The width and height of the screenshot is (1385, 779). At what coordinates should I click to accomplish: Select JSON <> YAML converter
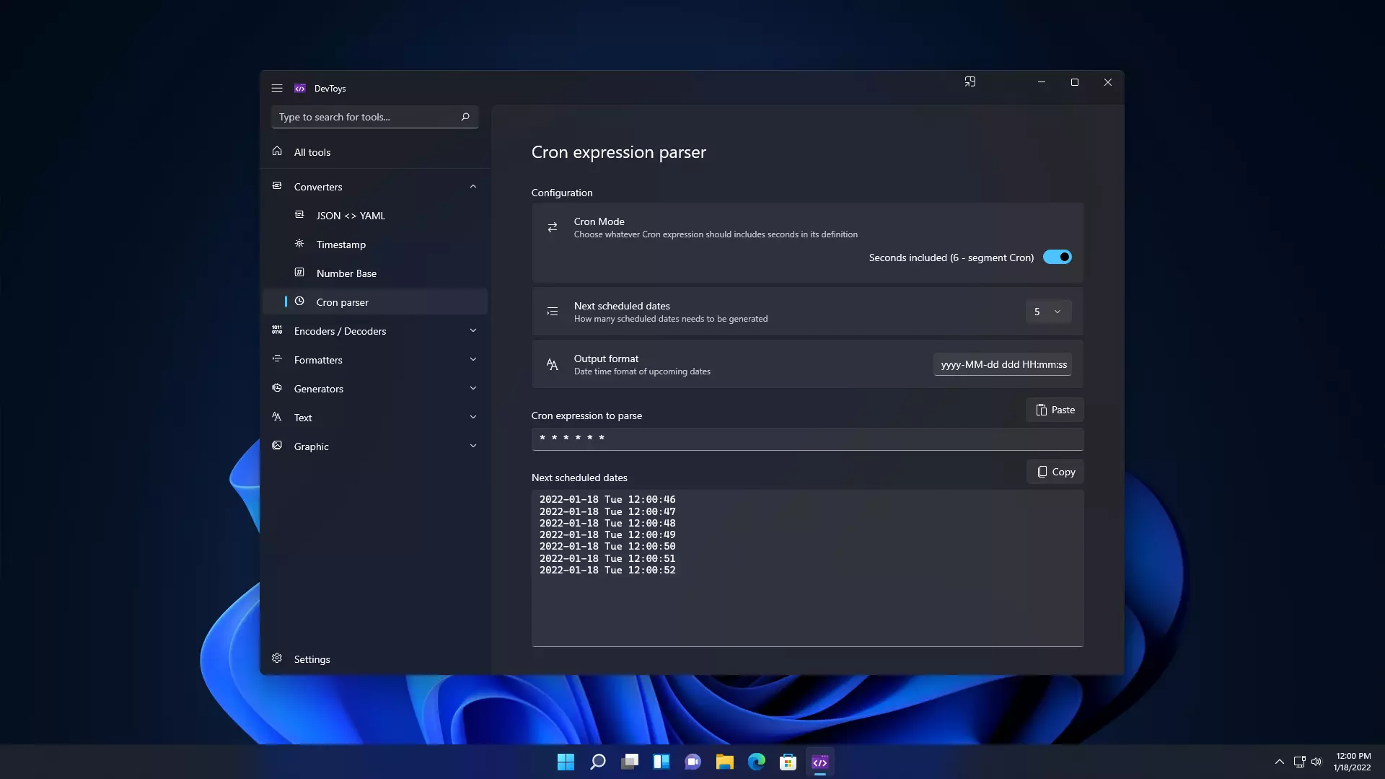point(375,216)
